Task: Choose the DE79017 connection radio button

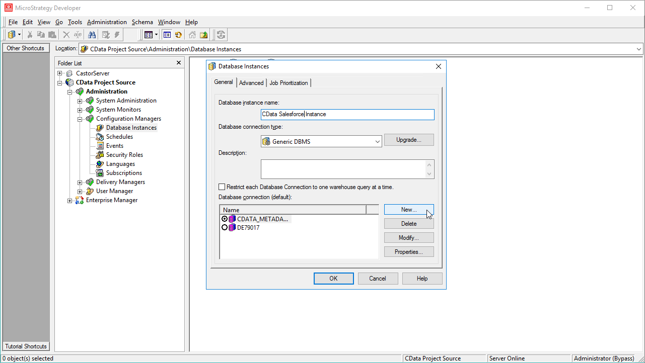Action: pos(225,228)
